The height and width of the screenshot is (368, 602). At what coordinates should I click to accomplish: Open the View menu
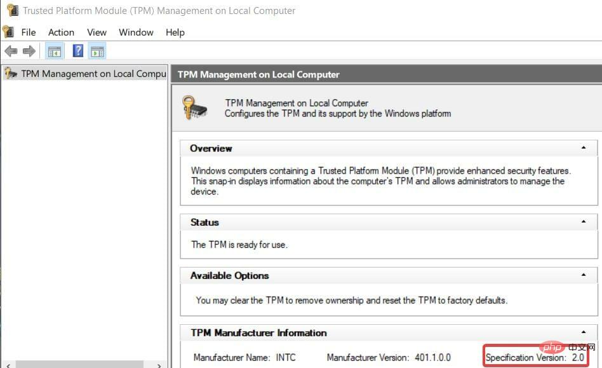[x=97, y=32]
